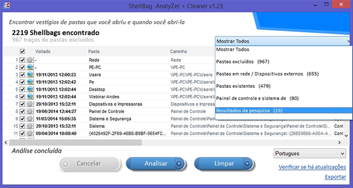
Task: Open Verificar se há atualizações link
Action: [x=312, y=167]
